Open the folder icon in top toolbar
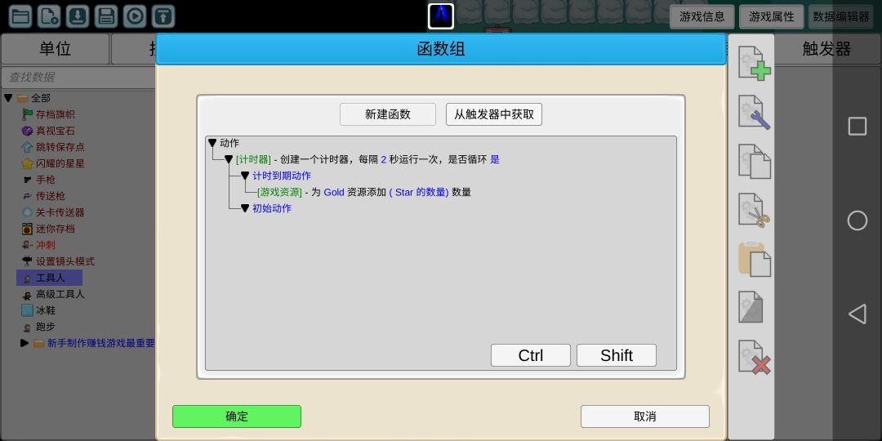Screen dimensions: 882x441 (20, 16)
